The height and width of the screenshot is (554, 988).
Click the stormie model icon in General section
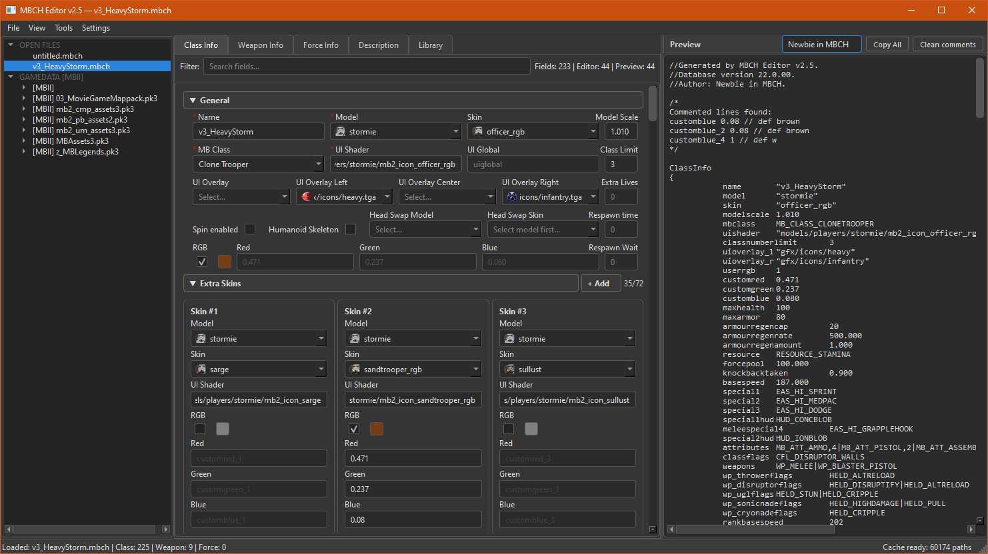point(341,132)
